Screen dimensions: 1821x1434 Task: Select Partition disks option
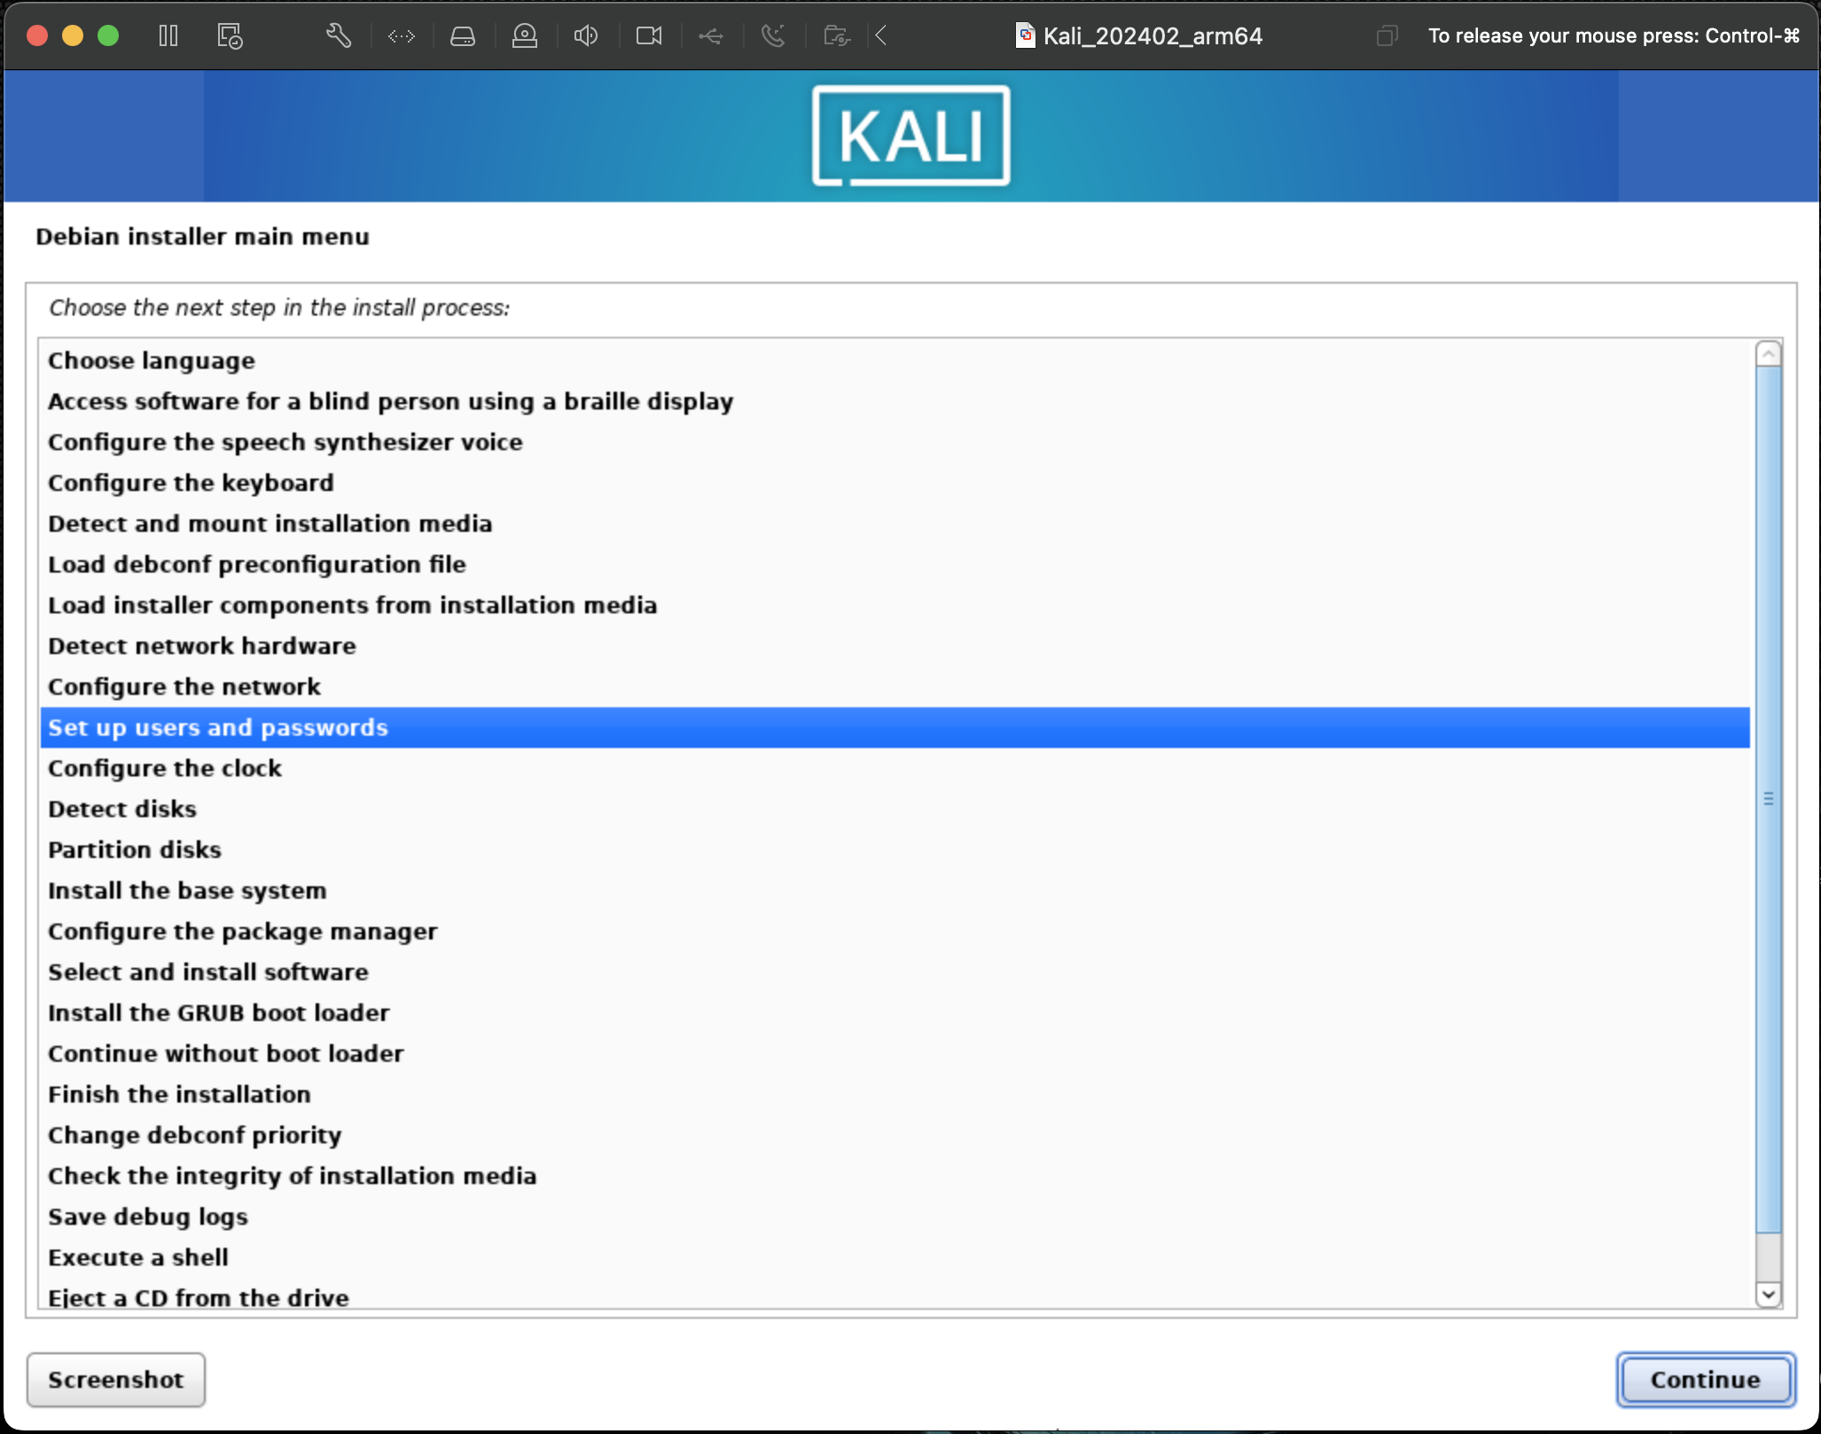click(133, 850)
